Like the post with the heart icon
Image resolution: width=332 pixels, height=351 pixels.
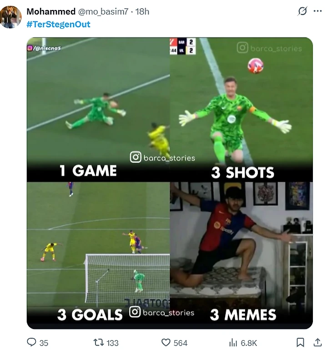pyautogui.click(x=166, y=342)
